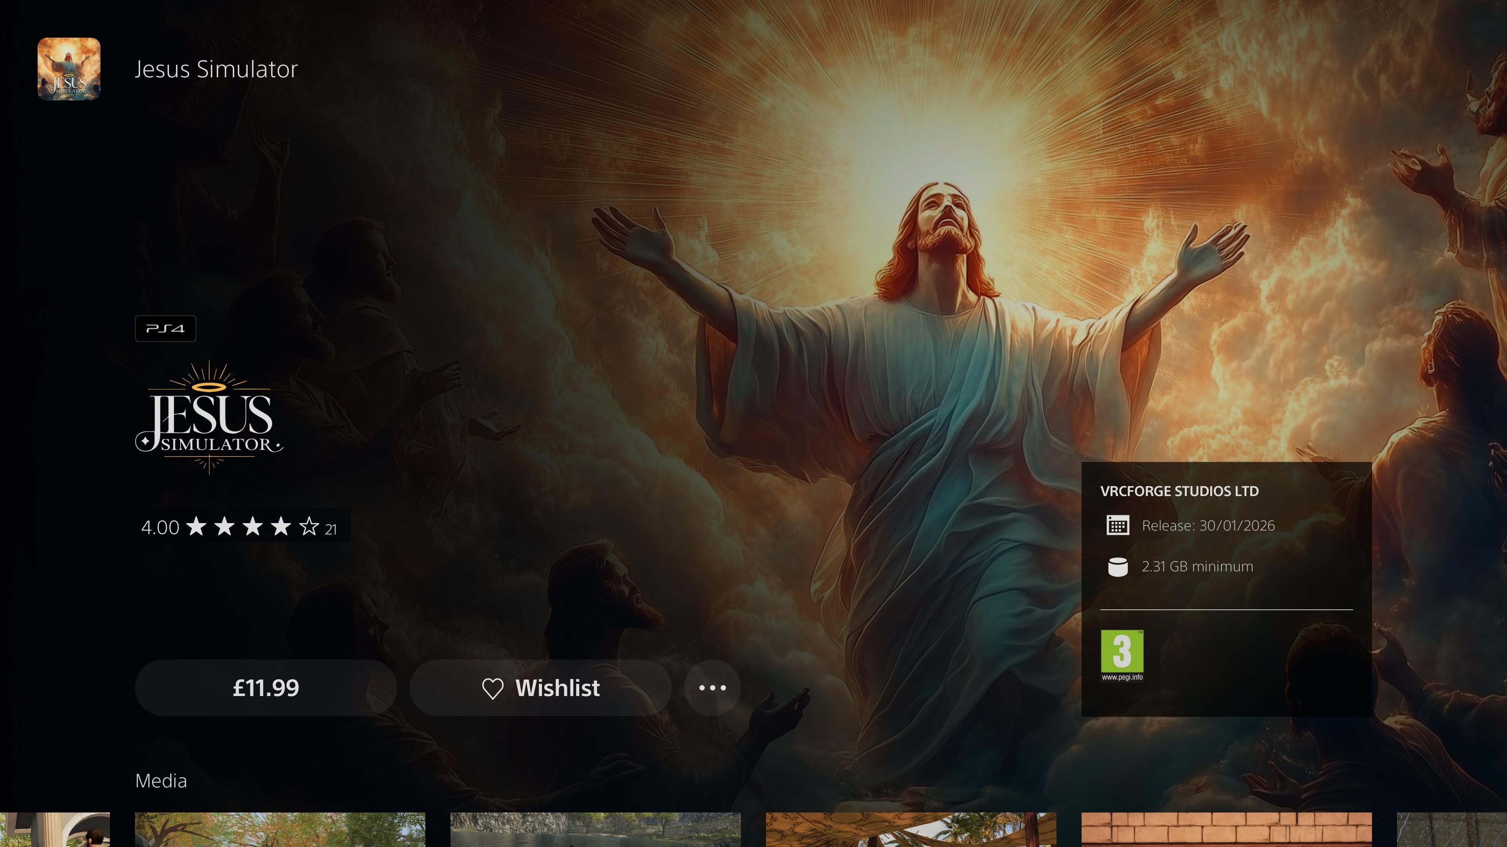Open the brick wall media thumbnail
This screenshot has width=1507, height=847.
pos(1226,830)
